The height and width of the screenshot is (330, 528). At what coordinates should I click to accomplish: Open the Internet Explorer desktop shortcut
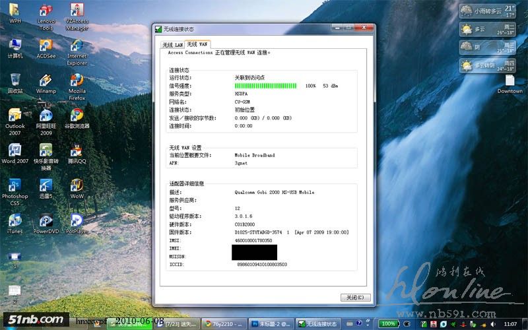click(x=77, y=46)
